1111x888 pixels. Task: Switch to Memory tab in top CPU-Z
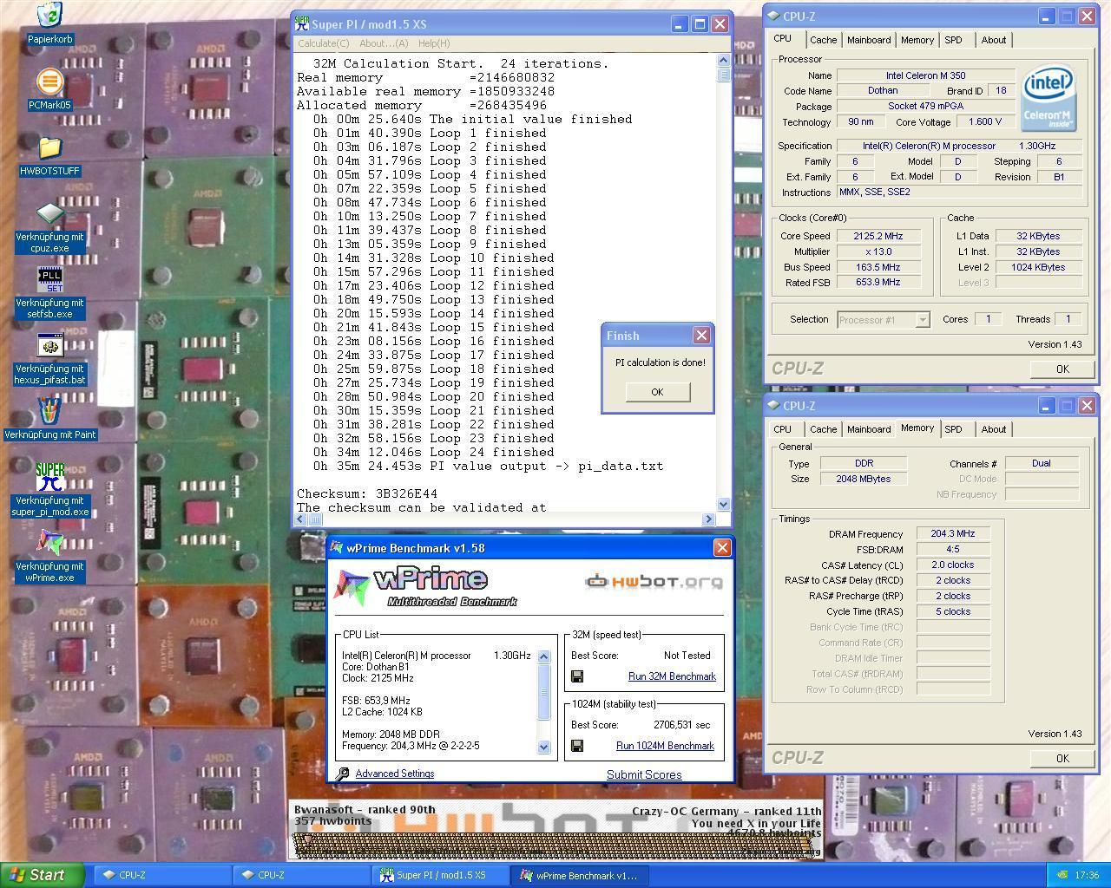pos(917,40)
